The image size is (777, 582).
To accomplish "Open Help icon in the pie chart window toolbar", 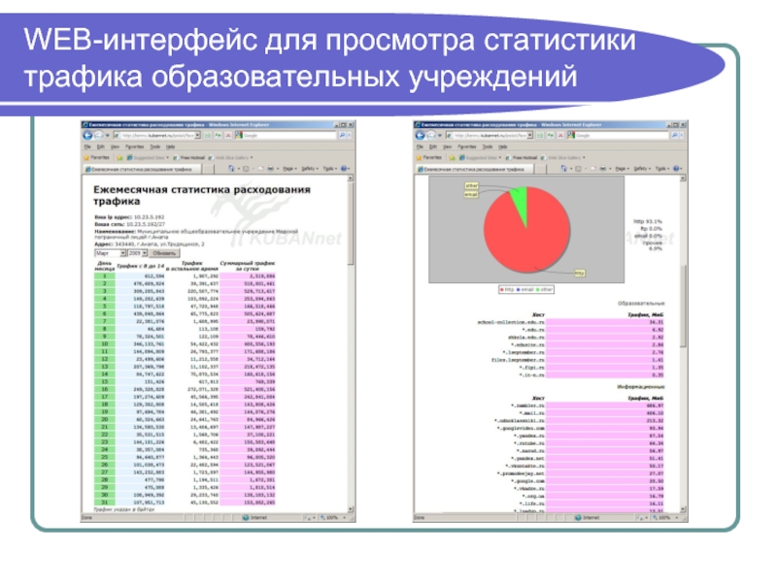I will click(x=677, y=169).
